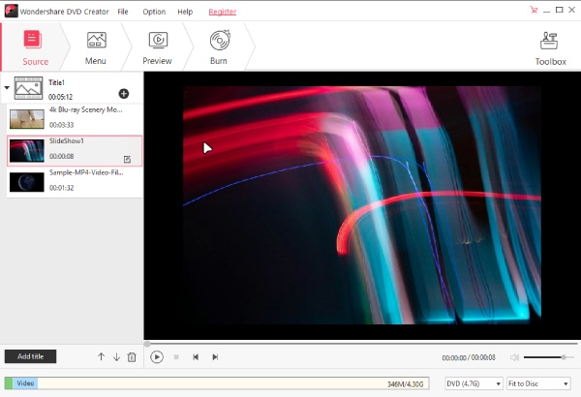Screen dimensions: 581x397
Task: Mute the audio with the speaker icon
Action: (514, 357)
